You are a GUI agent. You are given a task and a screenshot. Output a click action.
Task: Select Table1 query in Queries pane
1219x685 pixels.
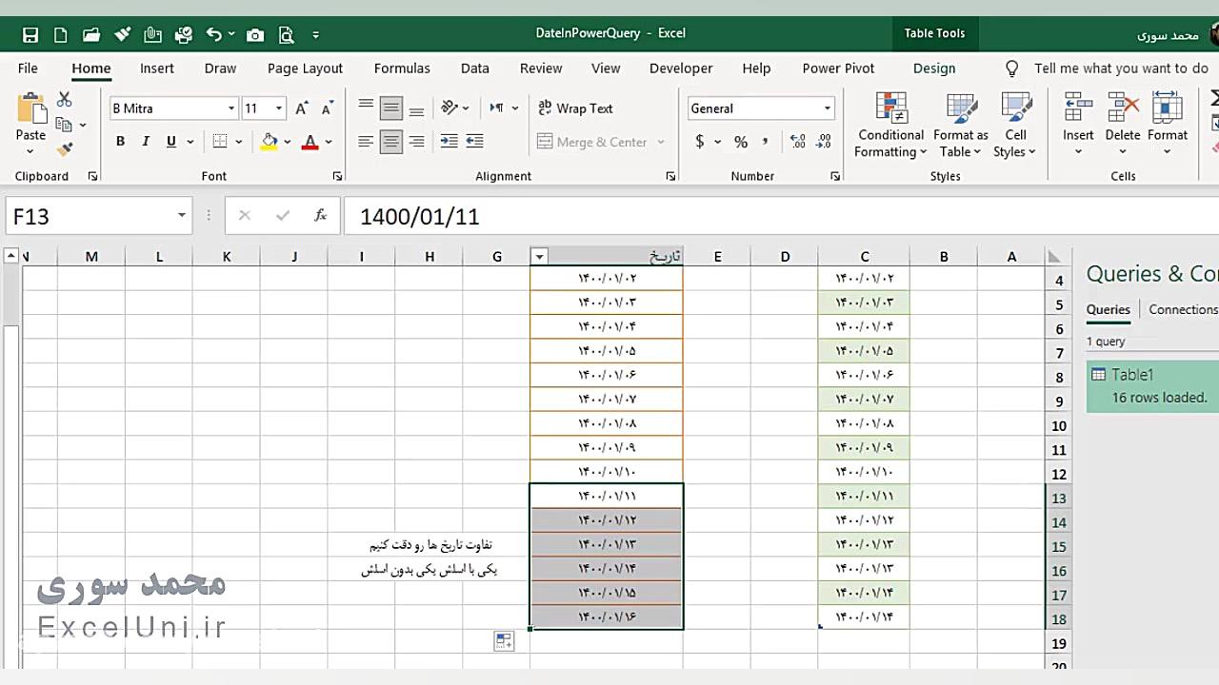1152,385
